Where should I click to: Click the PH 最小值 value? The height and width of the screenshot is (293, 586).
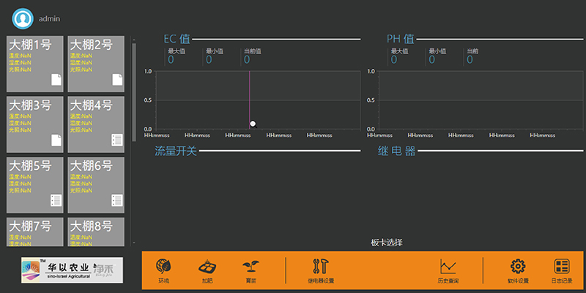(x=432, y=60)
